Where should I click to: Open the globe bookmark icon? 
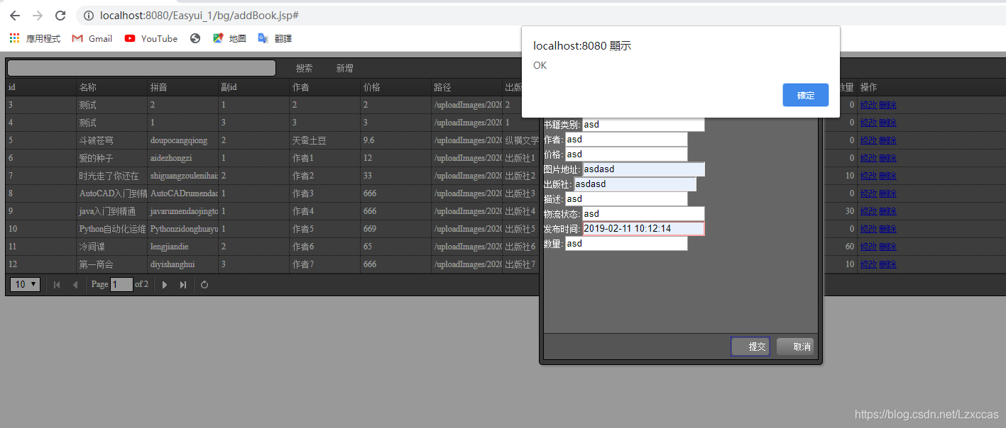(x=195, y=38)
